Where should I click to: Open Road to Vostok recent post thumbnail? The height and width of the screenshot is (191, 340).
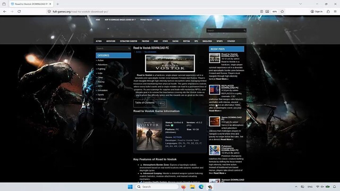(x=214, y=58)
